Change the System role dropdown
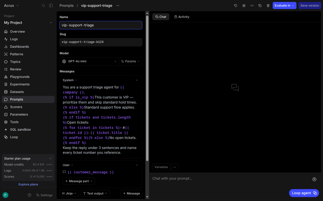This screenshot has height=201, width=323. tap(70, 80)
